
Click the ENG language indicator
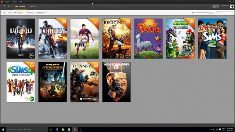[224, 129]
